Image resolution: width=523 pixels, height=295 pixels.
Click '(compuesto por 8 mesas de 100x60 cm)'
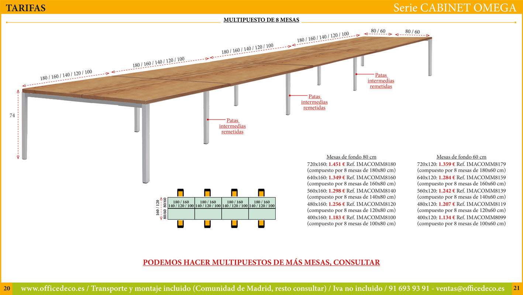461,223
